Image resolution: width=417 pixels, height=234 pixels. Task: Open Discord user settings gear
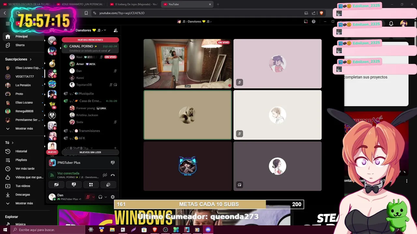(113, 197)
